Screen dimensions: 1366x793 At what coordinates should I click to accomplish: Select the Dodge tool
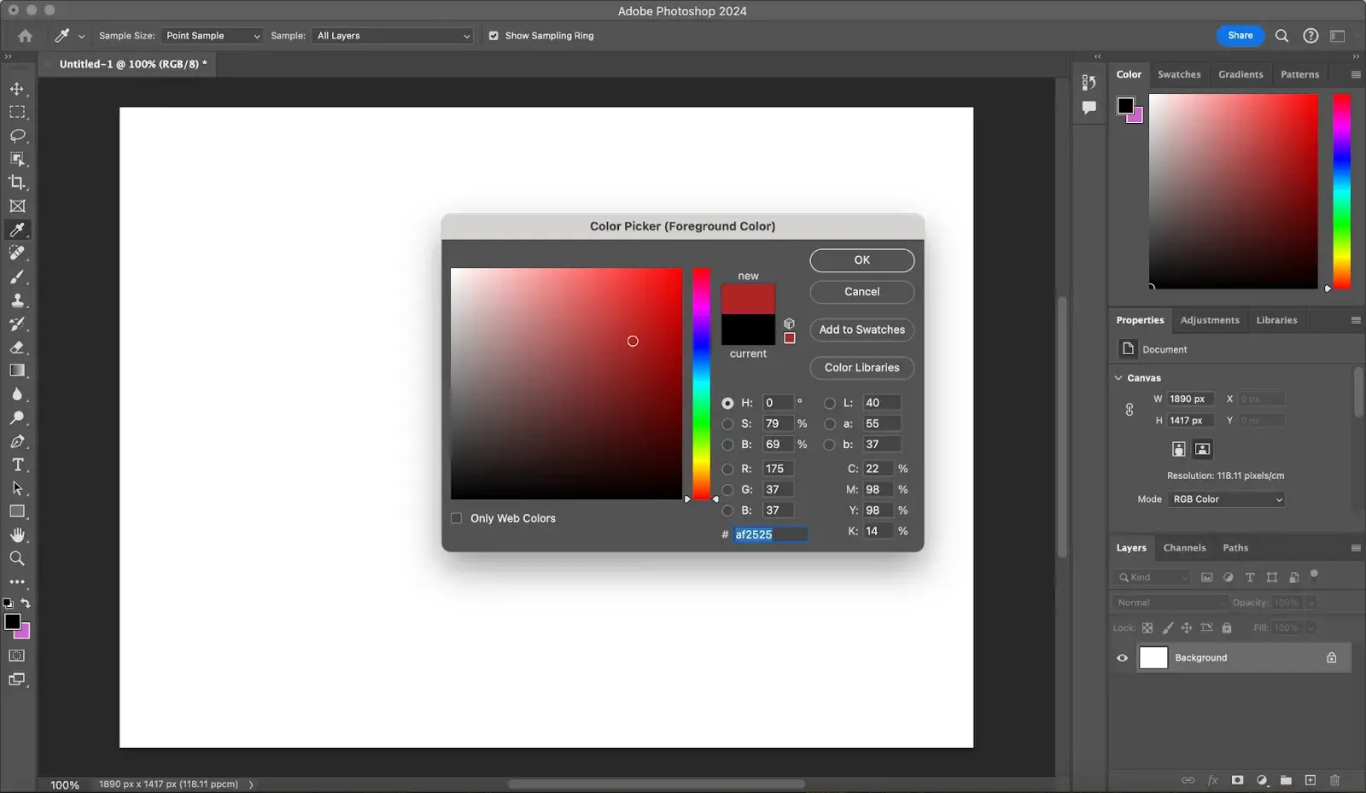[17, 418]
